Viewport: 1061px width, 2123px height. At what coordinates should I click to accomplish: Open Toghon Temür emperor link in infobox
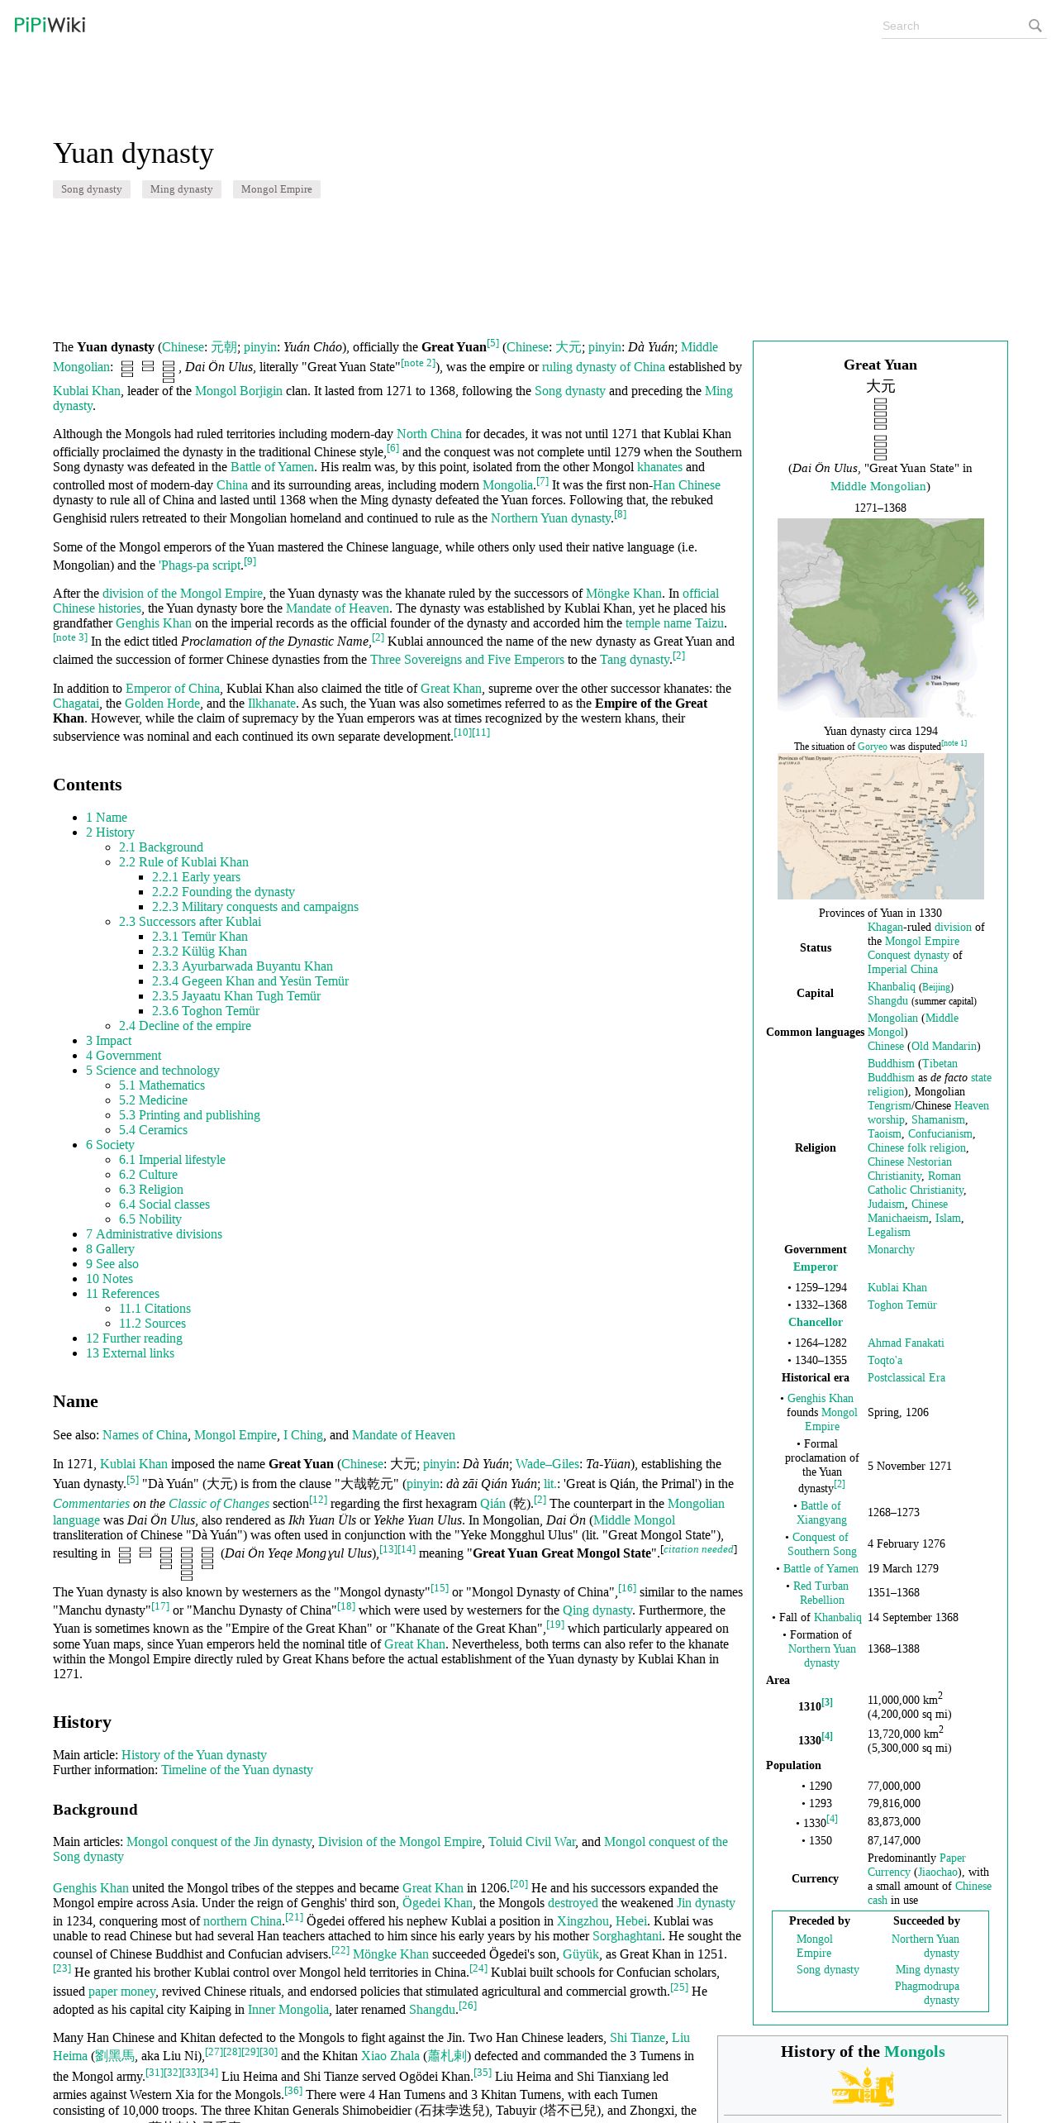[x=902, y=1305]
